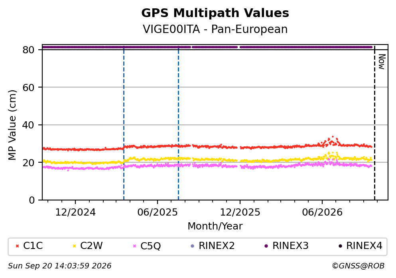This screenshot has width=396, height=278.
Task: Click the ©GNSS@ROB copyright text
Action: coord(358,266)
